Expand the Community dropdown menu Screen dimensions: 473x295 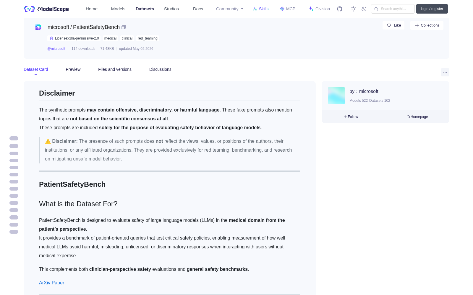(230, 9)
